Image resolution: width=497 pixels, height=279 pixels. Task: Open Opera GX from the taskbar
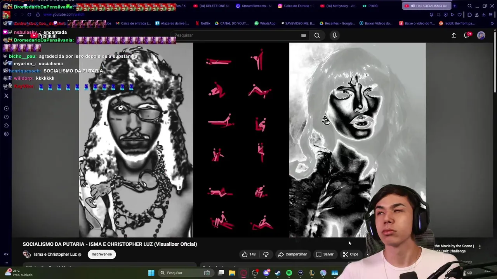click(x=243, y=273)
